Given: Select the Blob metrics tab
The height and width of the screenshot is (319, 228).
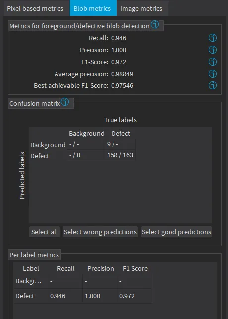Looking at the screenshot, I should pos(93,8).
